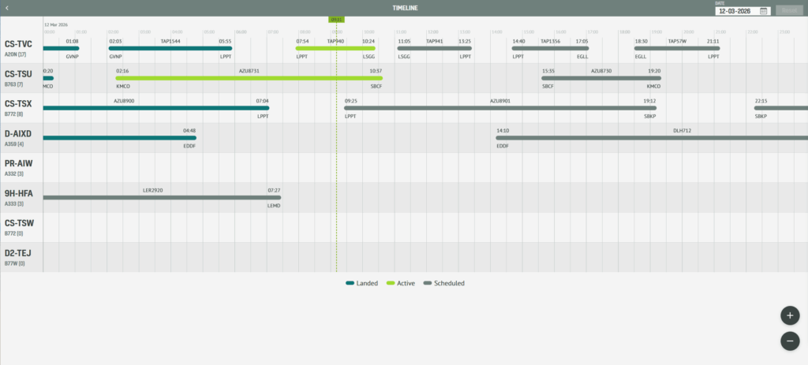Select the active TAP940 flight bar

pos(335,48)
